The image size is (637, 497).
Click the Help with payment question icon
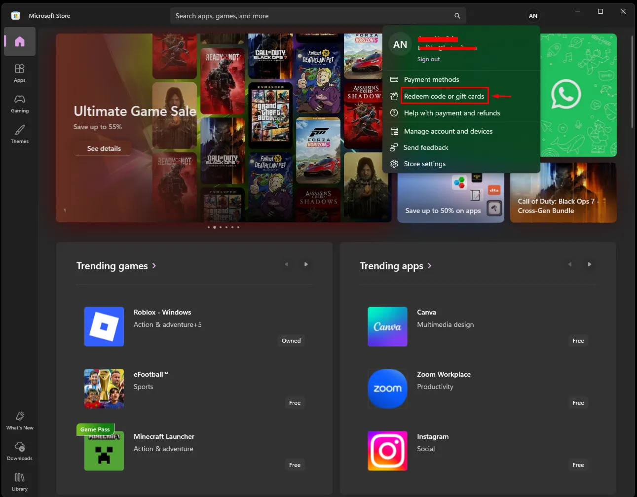[394, 113]
